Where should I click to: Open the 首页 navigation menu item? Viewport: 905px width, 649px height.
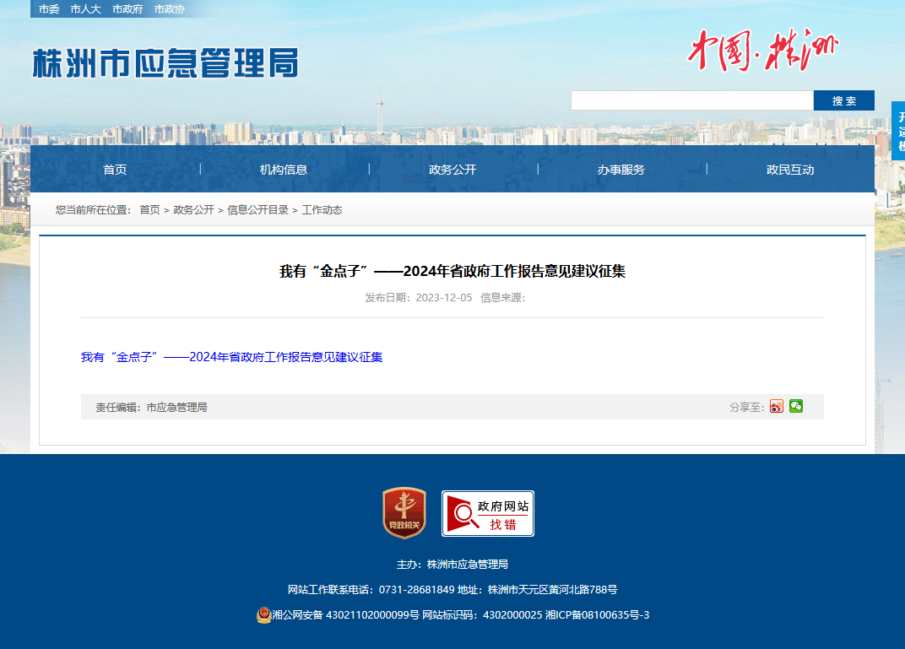[x=115, y=170]
